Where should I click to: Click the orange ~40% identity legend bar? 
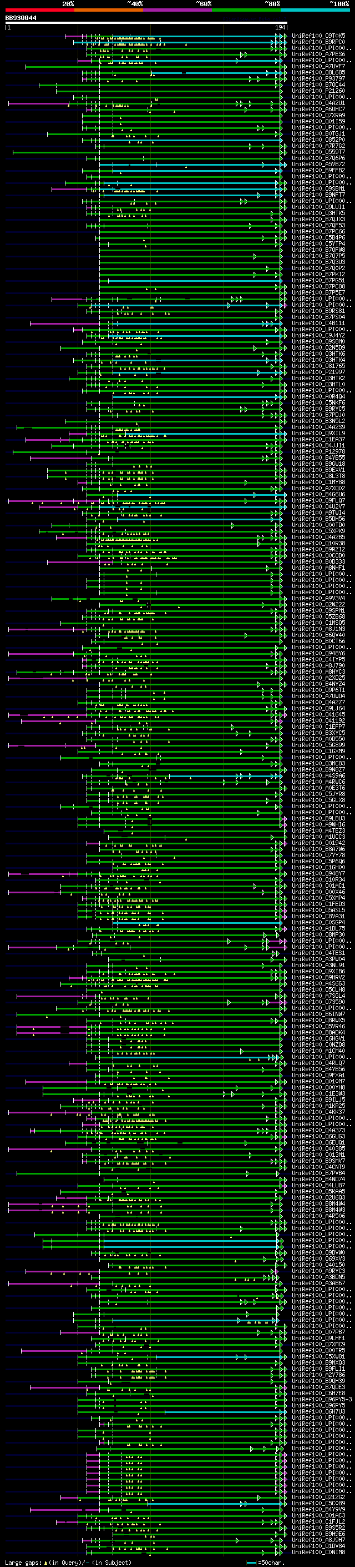point(109,10)
